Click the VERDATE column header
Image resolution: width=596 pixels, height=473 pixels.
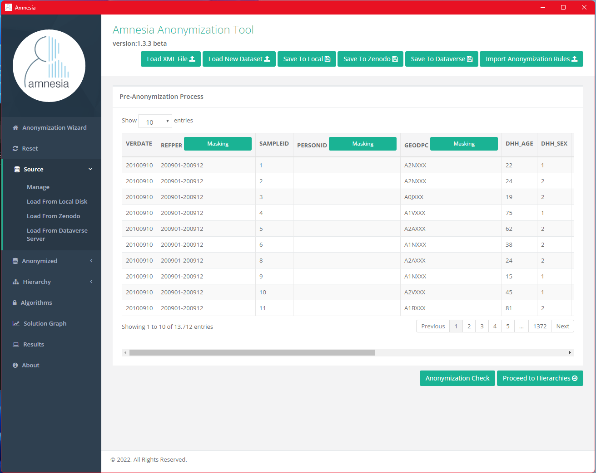pos(139,144)
